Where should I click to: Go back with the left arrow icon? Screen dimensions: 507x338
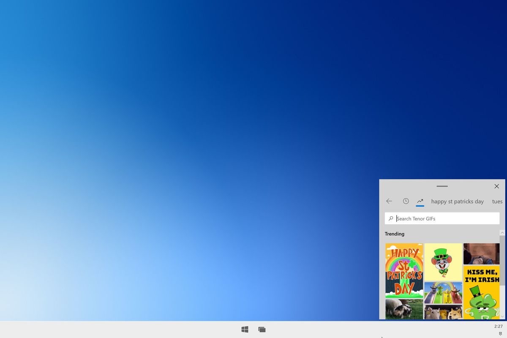pyautogui.click(x=389, y=201)
